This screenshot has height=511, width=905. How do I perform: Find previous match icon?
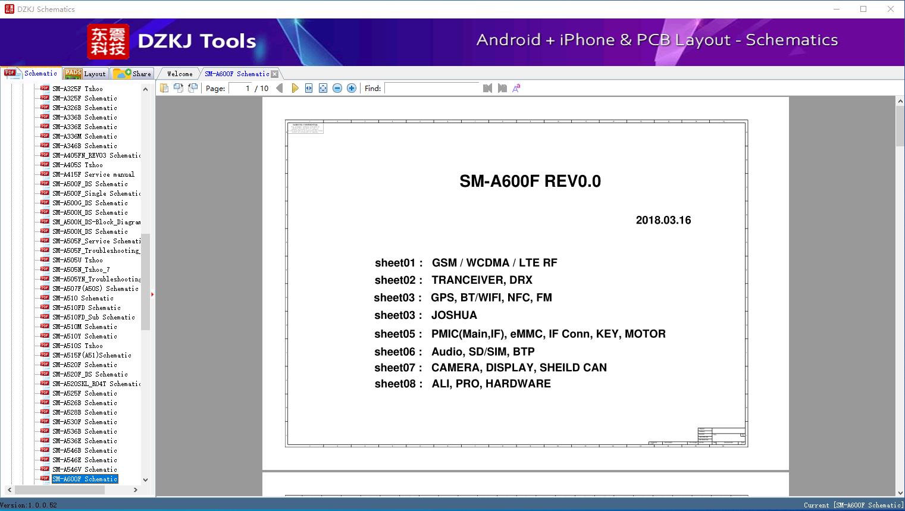coord(487,88)
